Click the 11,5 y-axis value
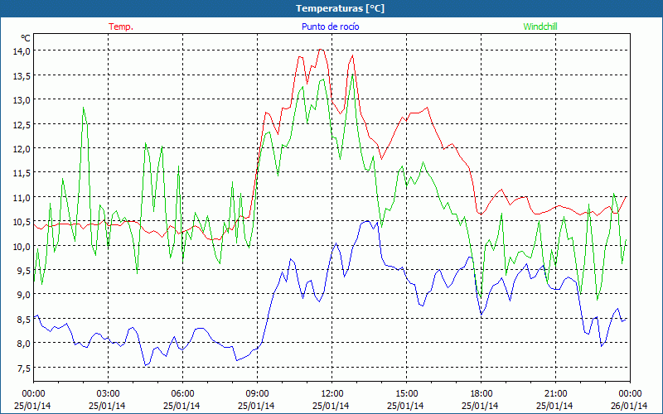 click(x=22, y=173)
